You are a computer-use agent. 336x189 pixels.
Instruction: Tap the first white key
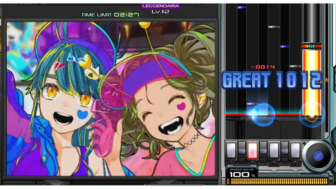[231, 150]
